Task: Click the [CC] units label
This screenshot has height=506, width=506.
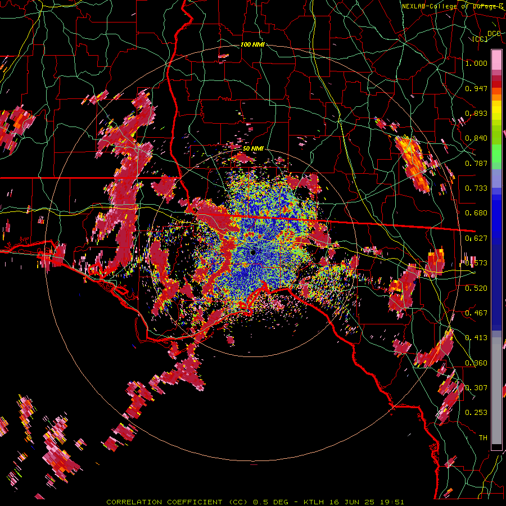Action: point(480,39)
